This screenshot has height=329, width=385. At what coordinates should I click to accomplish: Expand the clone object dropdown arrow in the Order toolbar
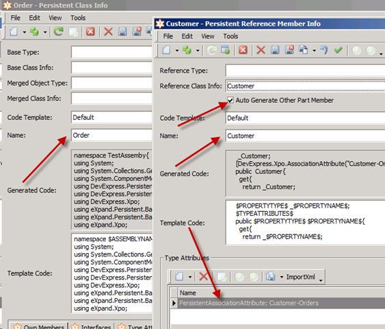tap(45, 32)
